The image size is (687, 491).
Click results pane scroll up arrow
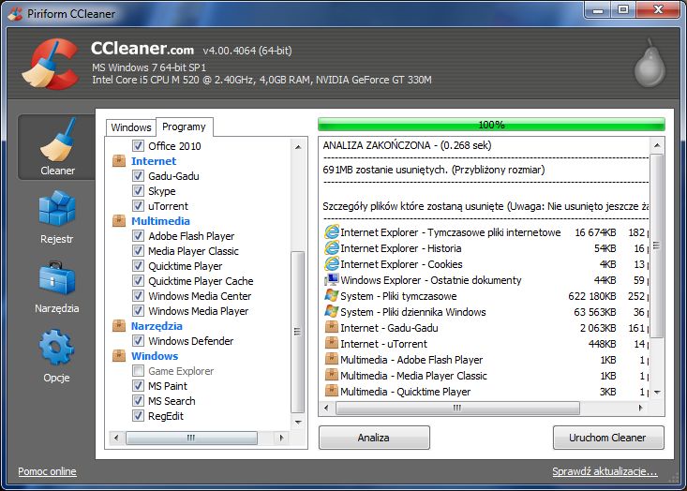coord(657,145)
